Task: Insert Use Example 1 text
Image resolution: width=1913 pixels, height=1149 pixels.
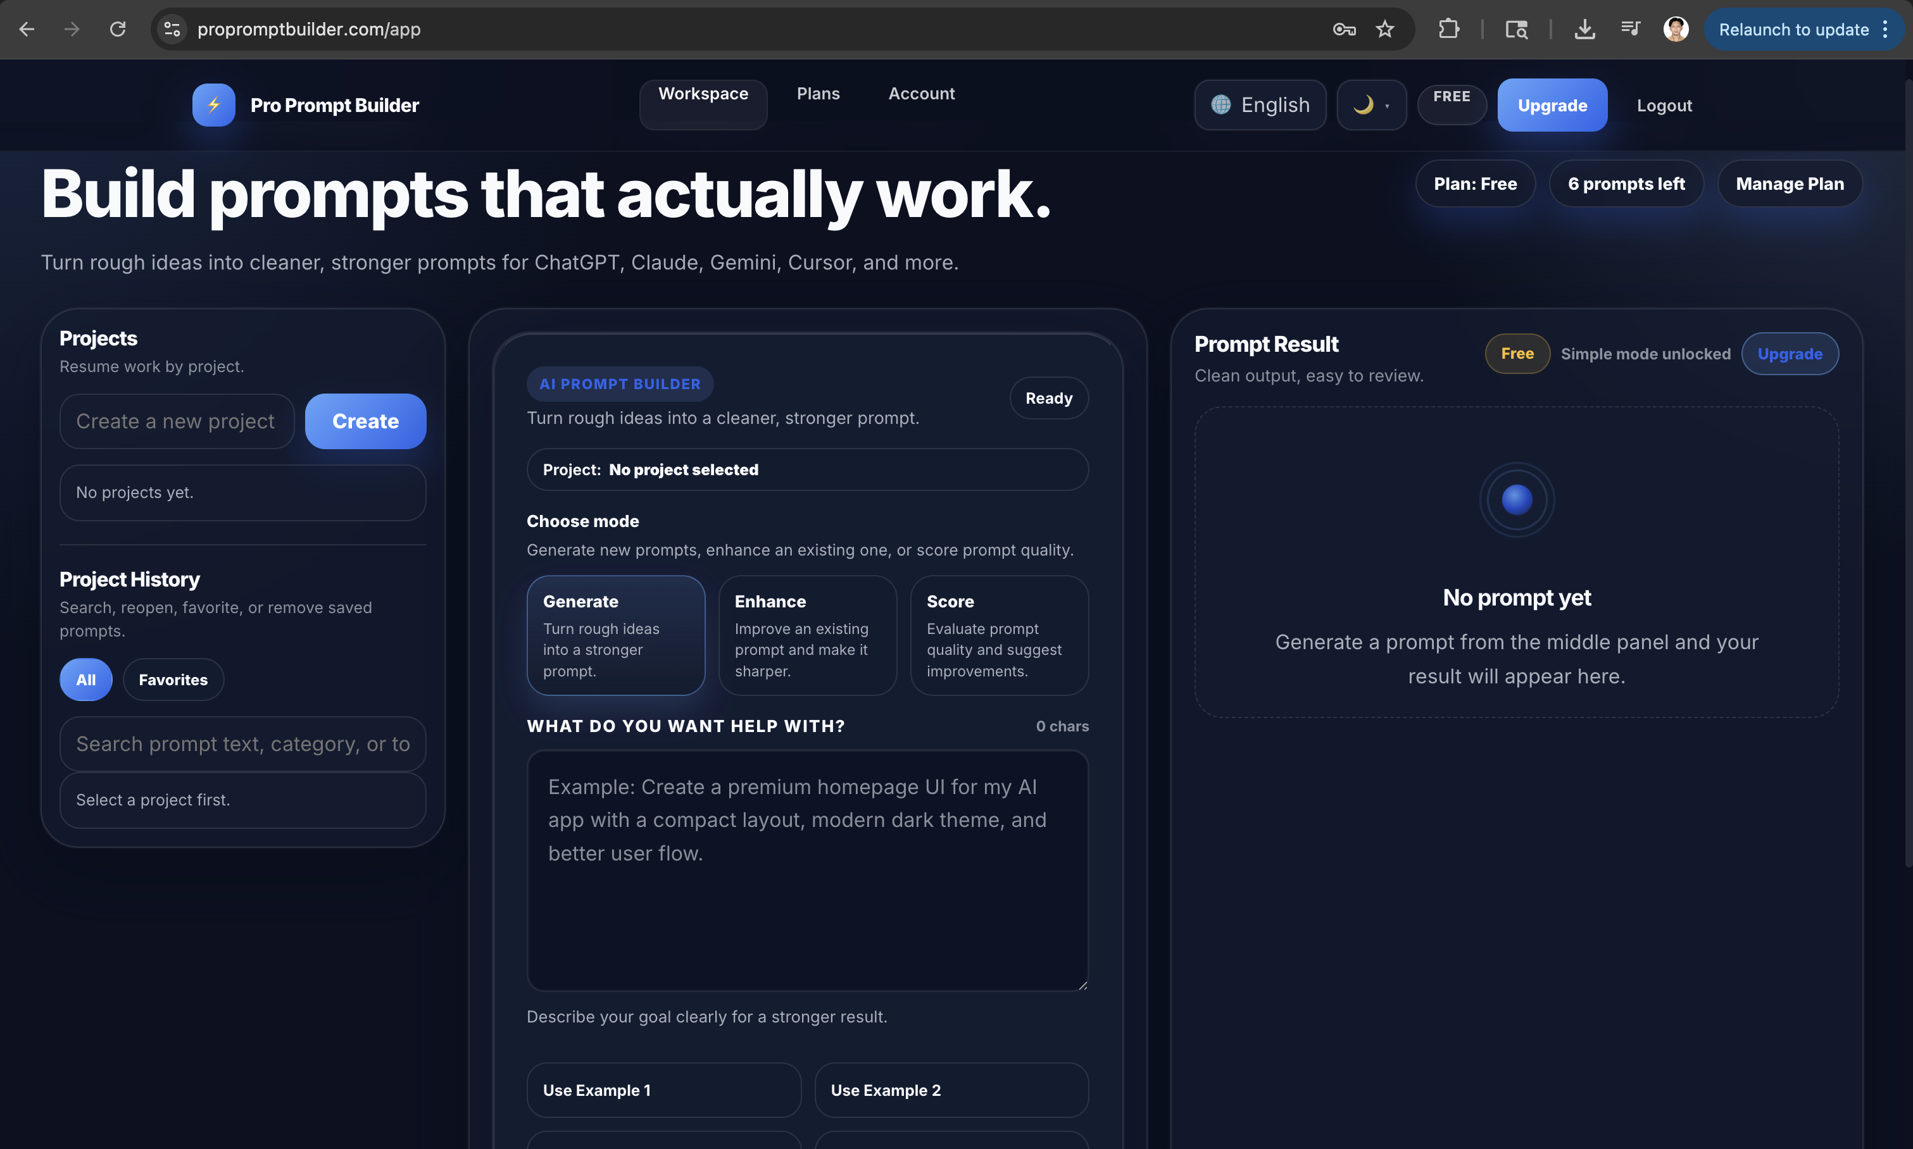Action: [x=663, y=1090]
